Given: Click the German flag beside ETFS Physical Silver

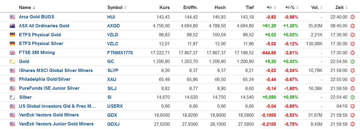Looking at the screenshot, I should (12, 44).
